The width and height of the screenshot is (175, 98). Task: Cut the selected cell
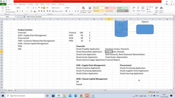click(7, 7)
